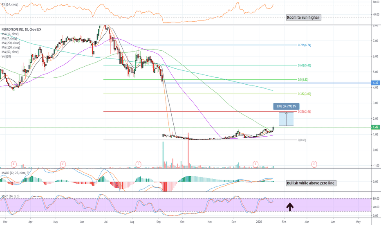Click the NEUROTROPE INC symbol title
The height and width of the screenshot is (225, 381).
[12, 29]
